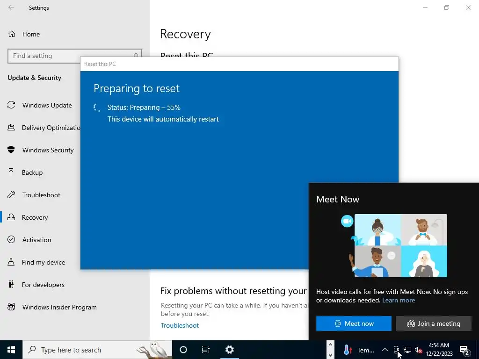
Task: Open the Action Center notifications icon
Action: pos(464,350)
